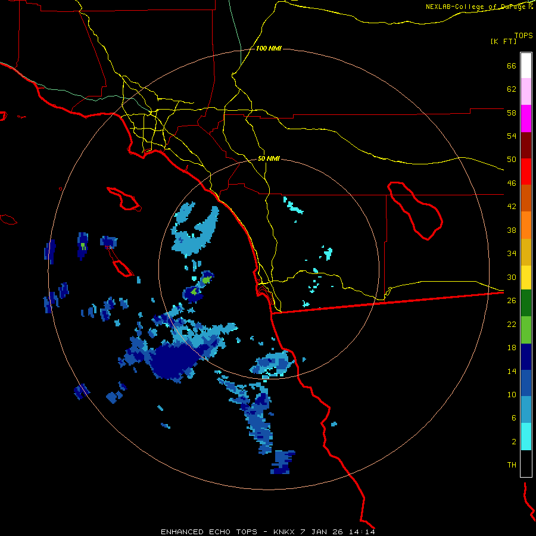Click the bright red legend band
This screenshot has width=536, height=536.
point(526,172)
